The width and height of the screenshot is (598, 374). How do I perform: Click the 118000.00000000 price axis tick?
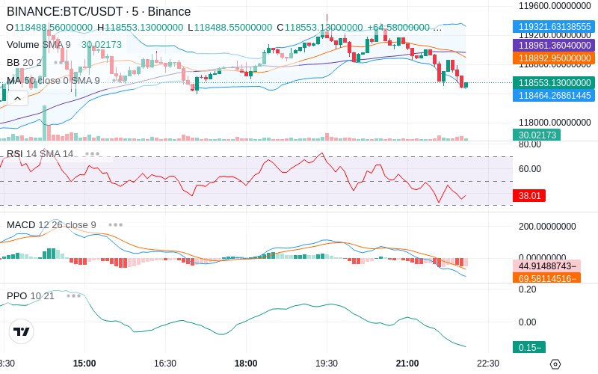[x=555, y=123]
